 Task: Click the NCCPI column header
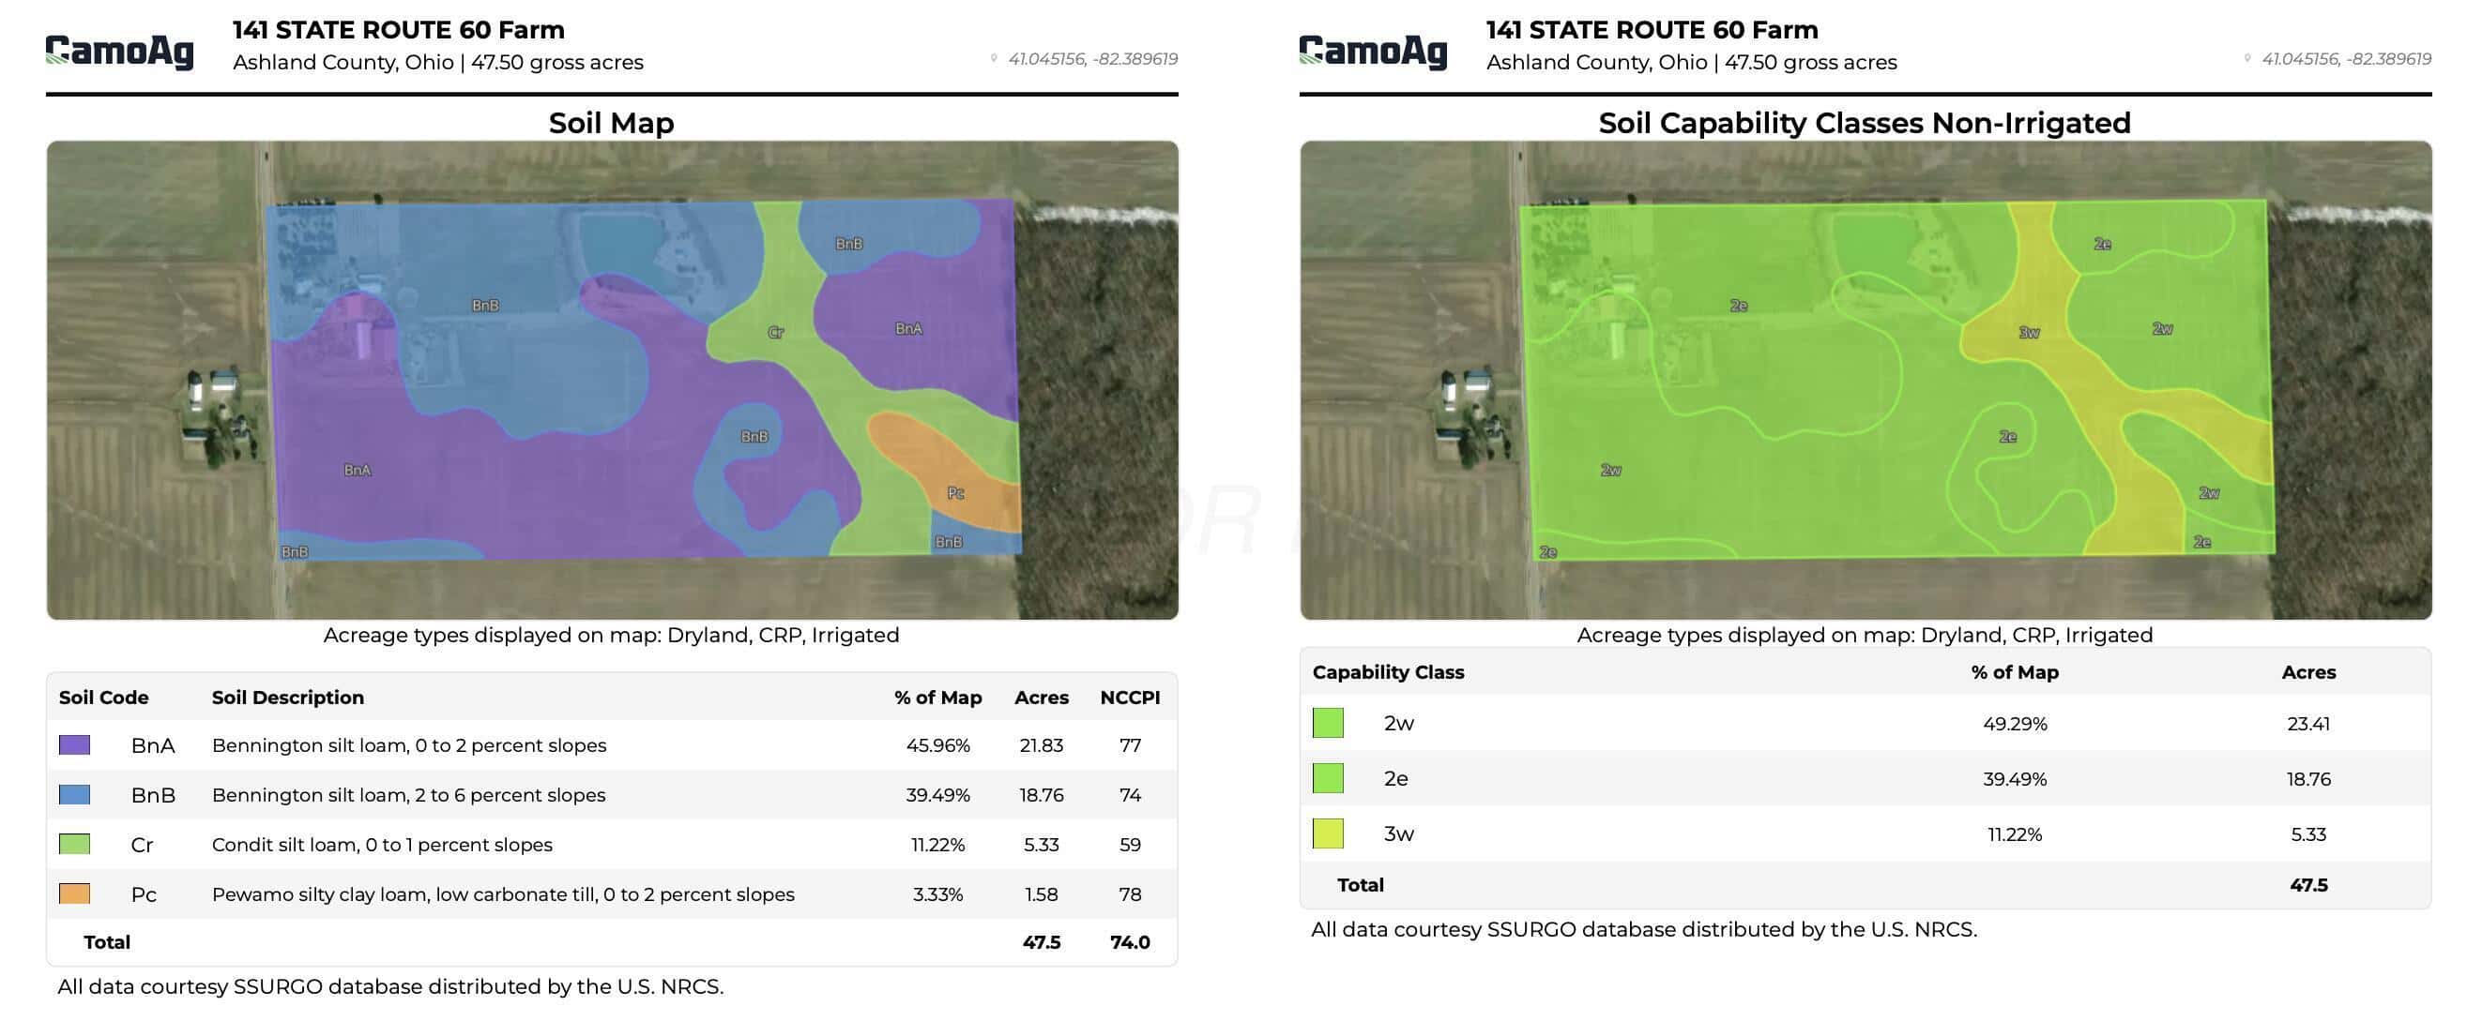pos(1130,698)
